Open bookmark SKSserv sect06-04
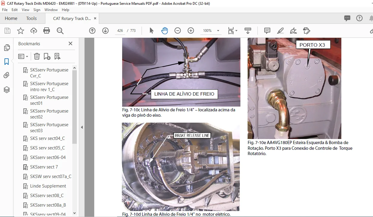The image size is (373, 217). click(48, 157)
